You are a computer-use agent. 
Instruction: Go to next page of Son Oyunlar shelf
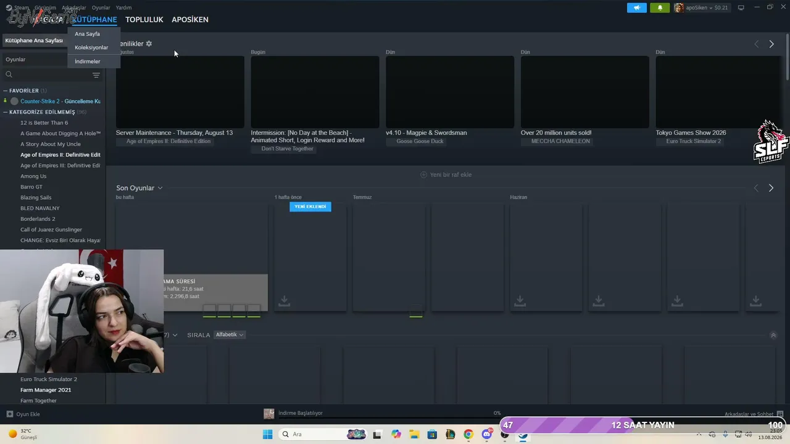pos(771,188)
